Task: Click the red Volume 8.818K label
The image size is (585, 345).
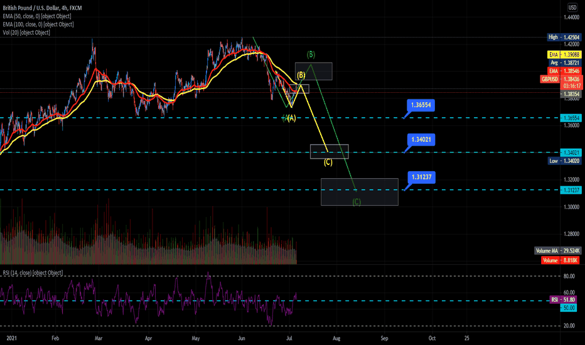Action: pos(561,260)
